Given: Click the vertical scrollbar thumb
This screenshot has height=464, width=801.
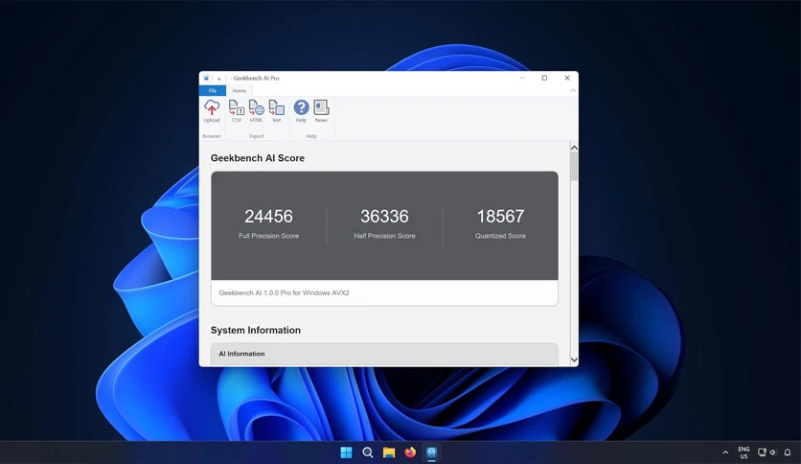Looking at the screenshot, I should pyautogui.click(x=574, y=167).
